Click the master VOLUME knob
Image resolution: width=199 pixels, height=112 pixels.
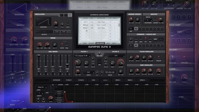[x=161, y=20]
